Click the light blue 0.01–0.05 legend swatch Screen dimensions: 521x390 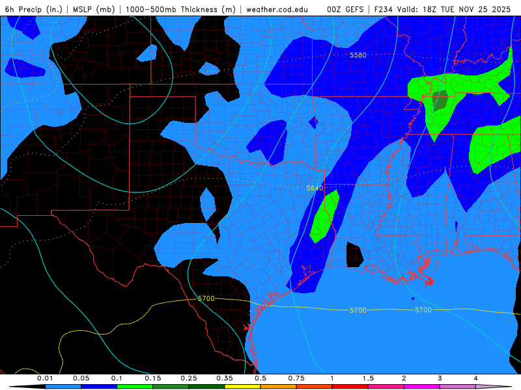pos(63,387)
